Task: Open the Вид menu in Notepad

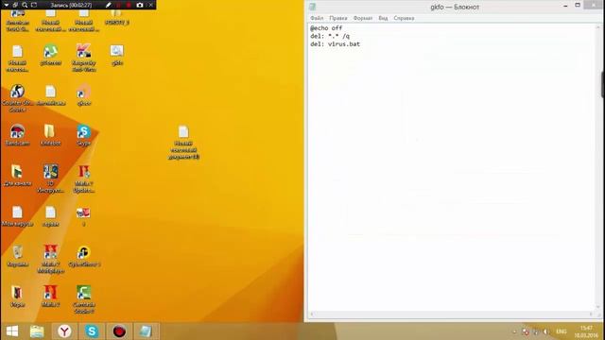Action: tap(383, 18)
